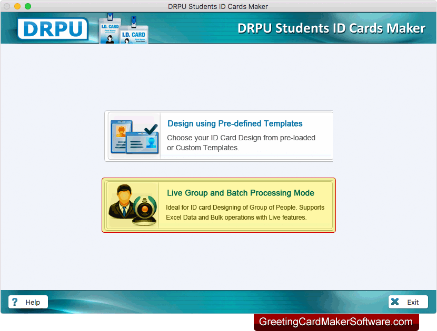Click the green zoom window button

[x=28, y=6]
